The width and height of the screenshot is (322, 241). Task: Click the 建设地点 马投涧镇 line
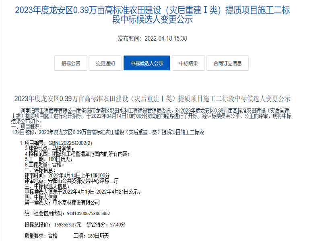tap(49, 148)
